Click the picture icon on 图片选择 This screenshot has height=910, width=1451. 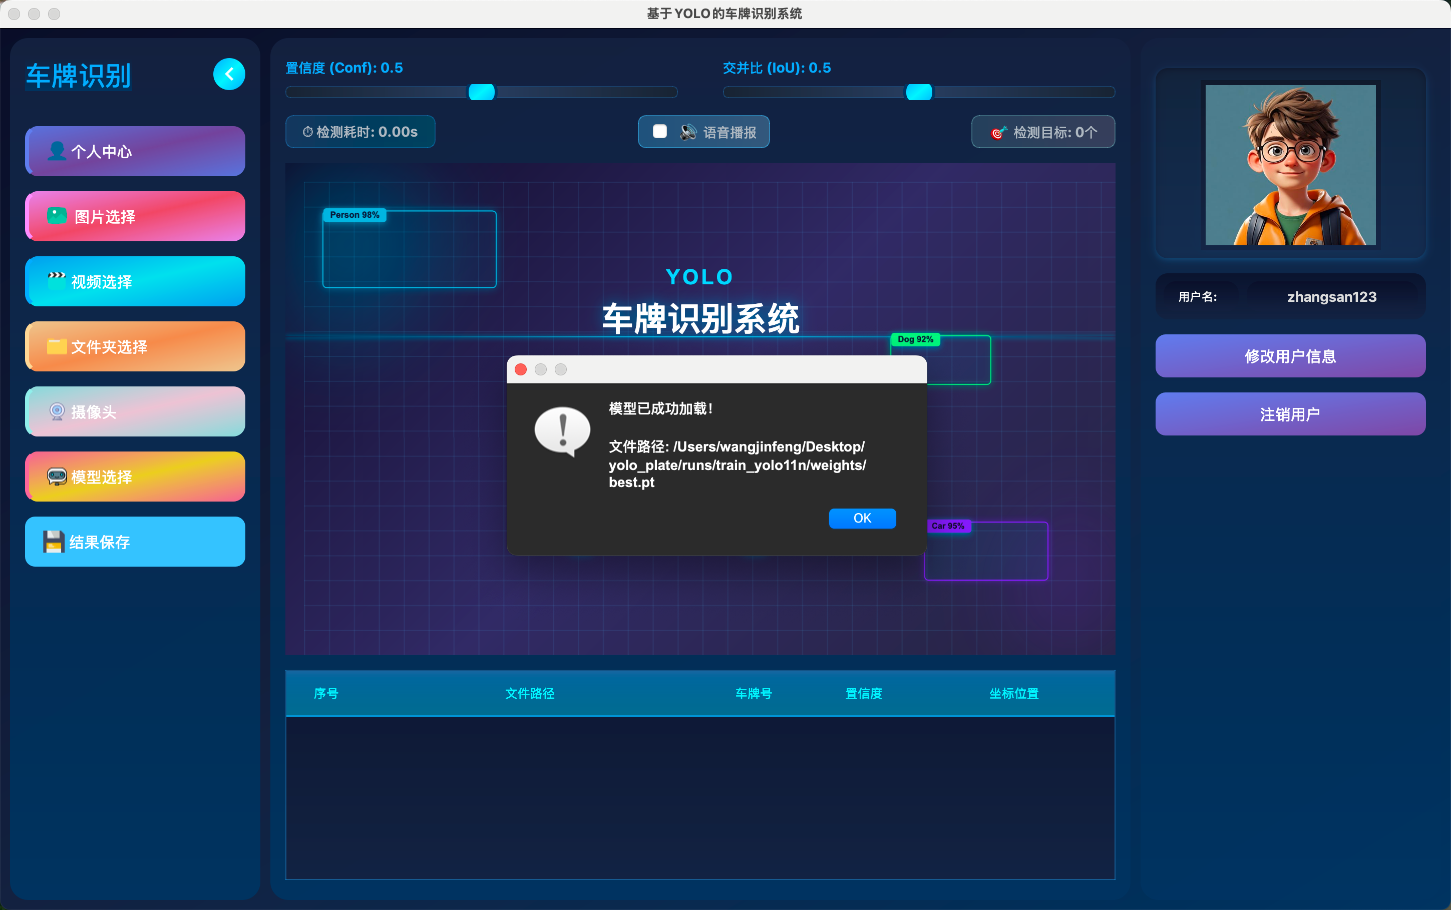(x=57, y=216)
